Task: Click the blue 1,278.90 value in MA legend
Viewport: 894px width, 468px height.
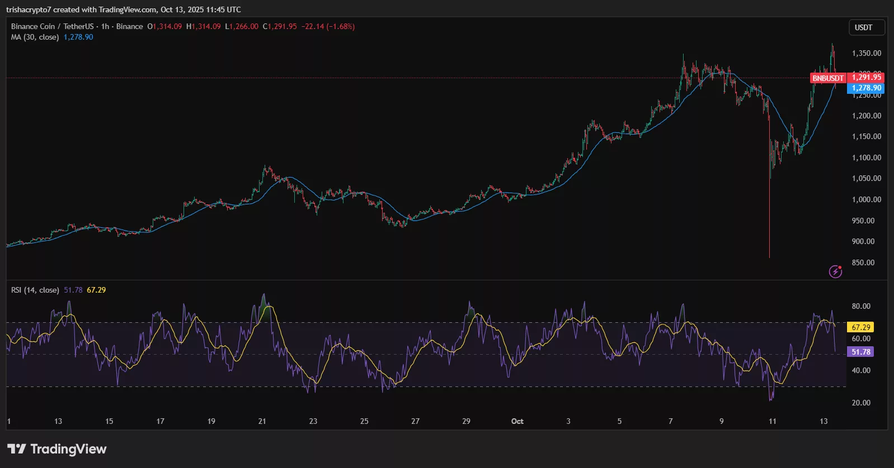Action: tap(78, 37)
